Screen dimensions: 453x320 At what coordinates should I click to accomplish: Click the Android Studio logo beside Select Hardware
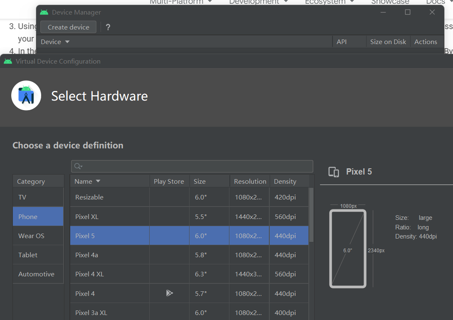(x=26, y=96)
